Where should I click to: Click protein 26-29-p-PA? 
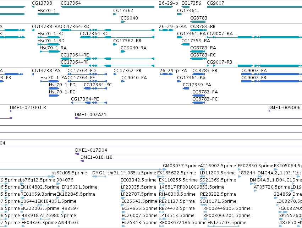[166, 74]
